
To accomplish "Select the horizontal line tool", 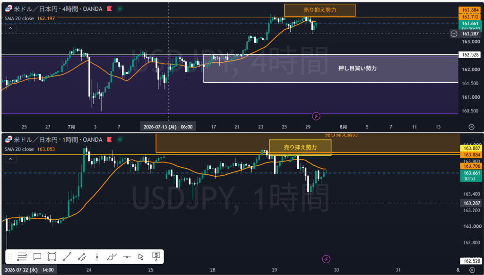I will point(127,257).
